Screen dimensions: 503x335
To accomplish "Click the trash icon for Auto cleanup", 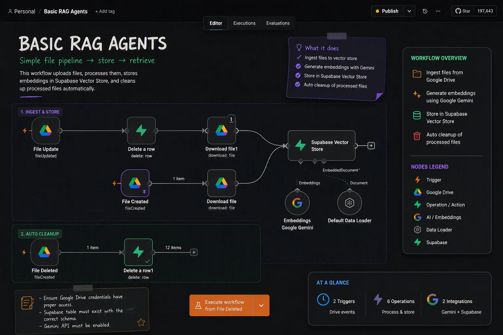I will 417,136.
